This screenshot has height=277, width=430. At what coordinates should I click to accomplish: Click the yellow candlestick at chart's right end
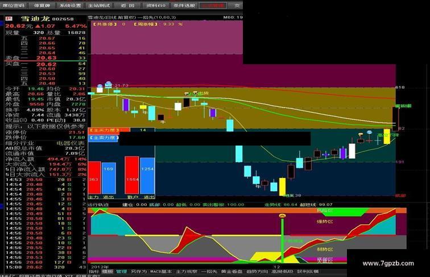(x=387, y=137)
